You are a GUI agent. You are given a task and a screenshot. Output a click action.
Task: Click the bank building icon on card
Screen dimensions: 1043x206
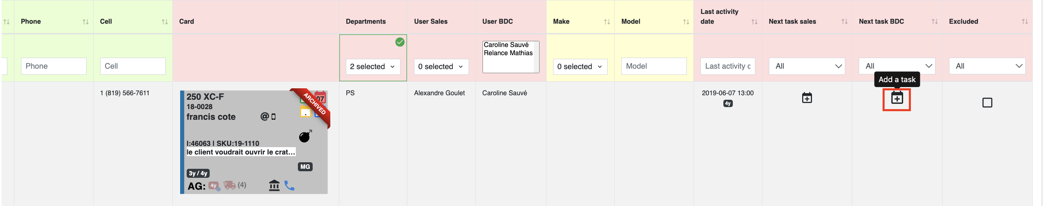tap(274, 186)
